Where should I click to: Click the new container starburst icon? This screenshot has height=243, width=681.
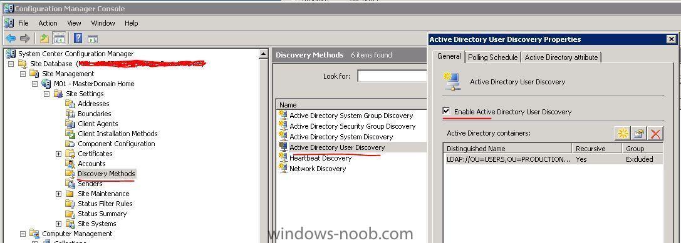pos(623,134)
